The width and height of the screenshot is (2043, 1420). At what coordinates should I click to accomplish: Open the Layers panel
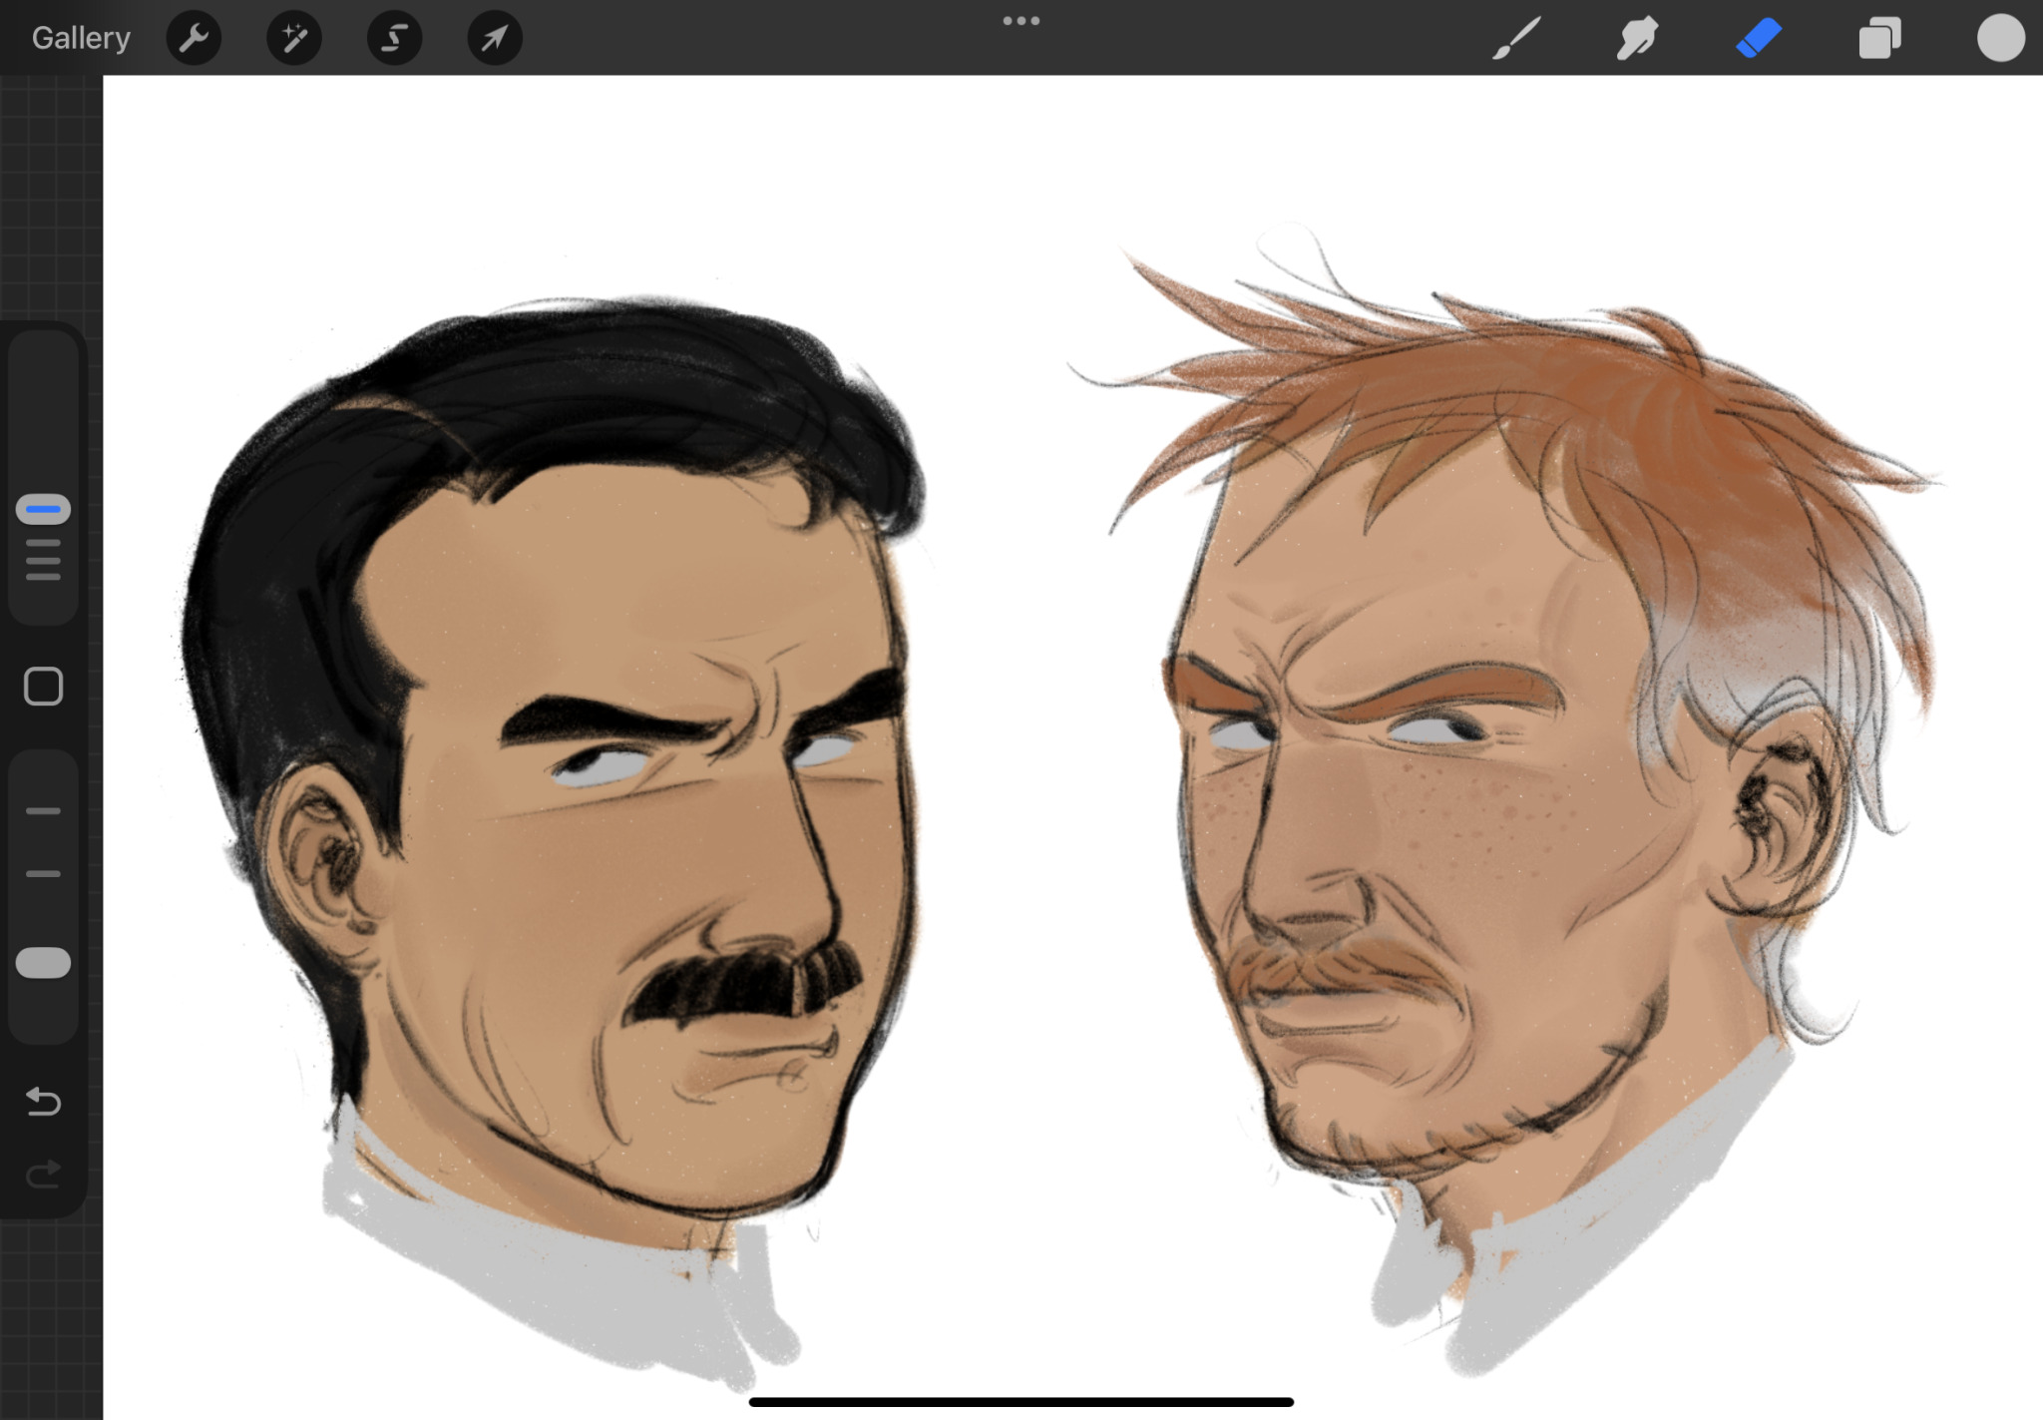click(1879, 38)
